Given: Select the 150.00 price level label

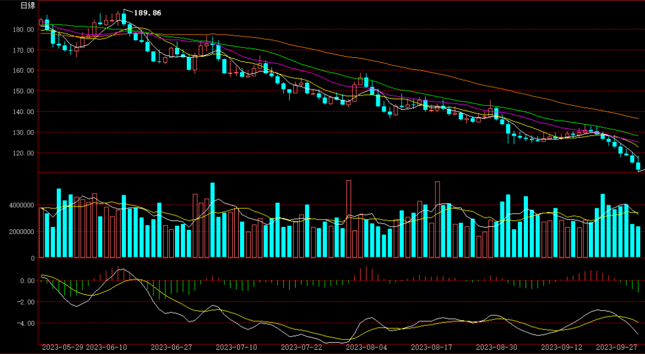Looking at the screenshot, I should 23,91.
